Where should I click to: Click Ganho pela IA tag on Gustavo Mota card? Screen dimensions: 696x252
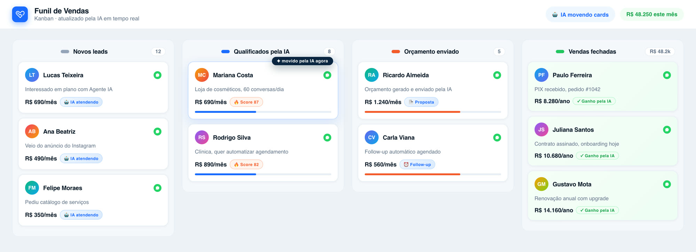(597, 210)
